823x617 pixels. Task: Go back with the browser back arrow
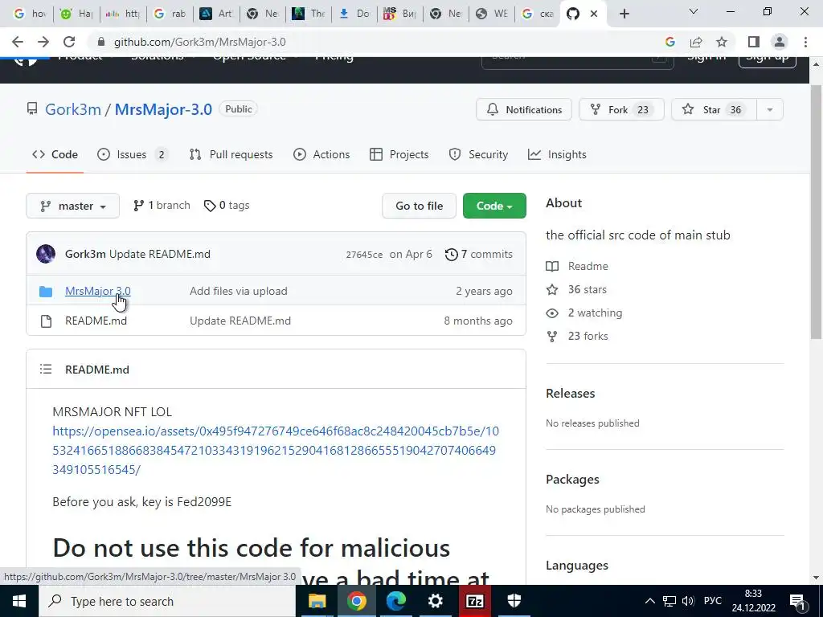[18, 42]
